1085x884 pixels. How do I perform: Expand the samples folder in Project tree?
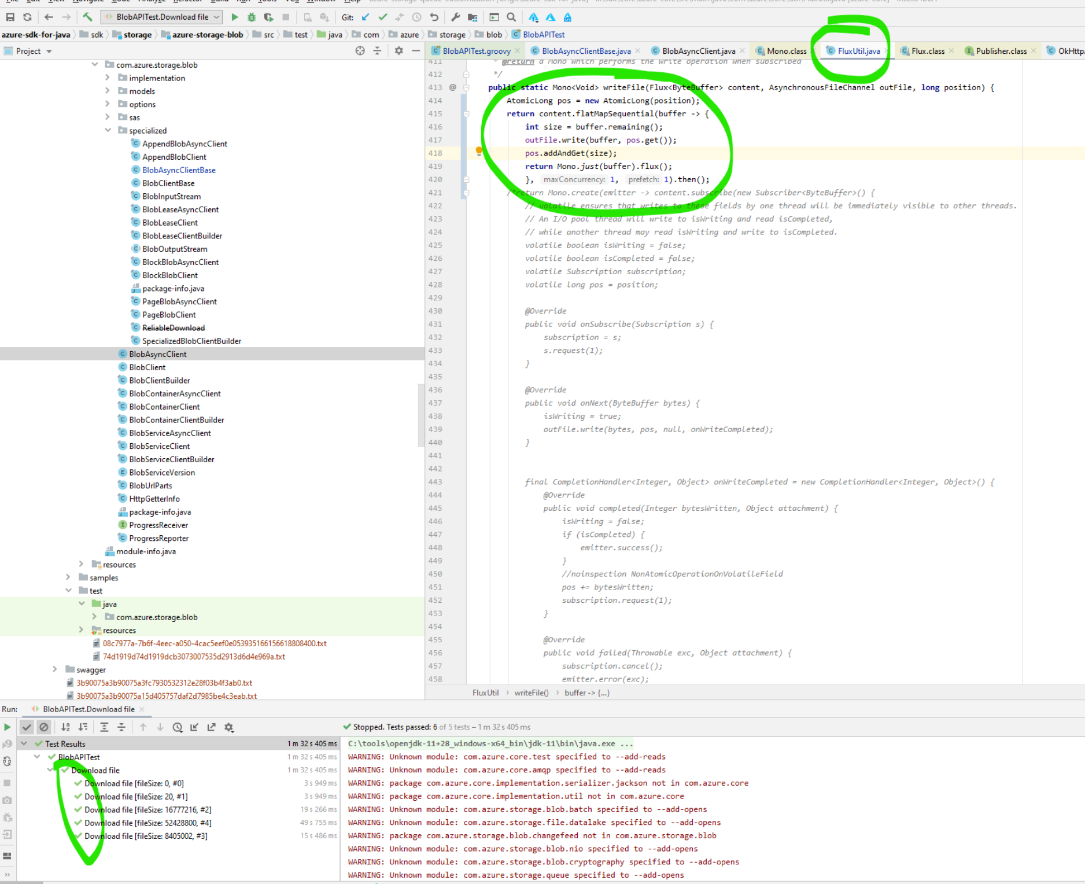click(x=68, y=577)
